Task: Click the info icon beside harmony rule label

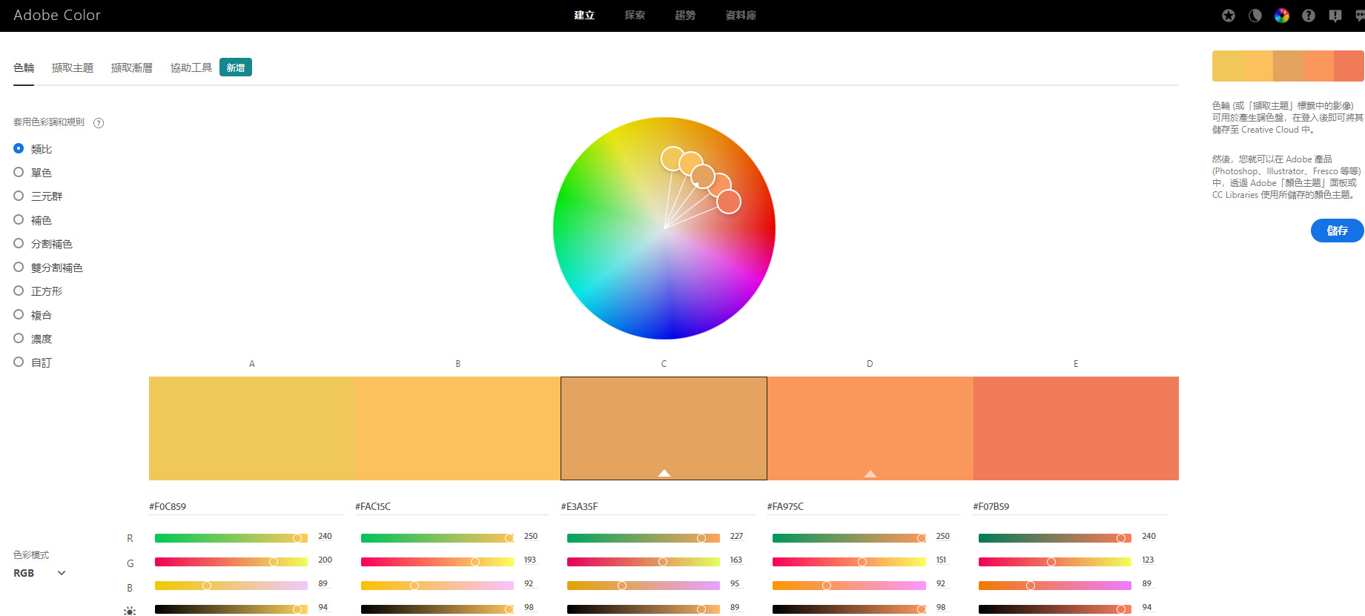Action: tap(99, 123)
